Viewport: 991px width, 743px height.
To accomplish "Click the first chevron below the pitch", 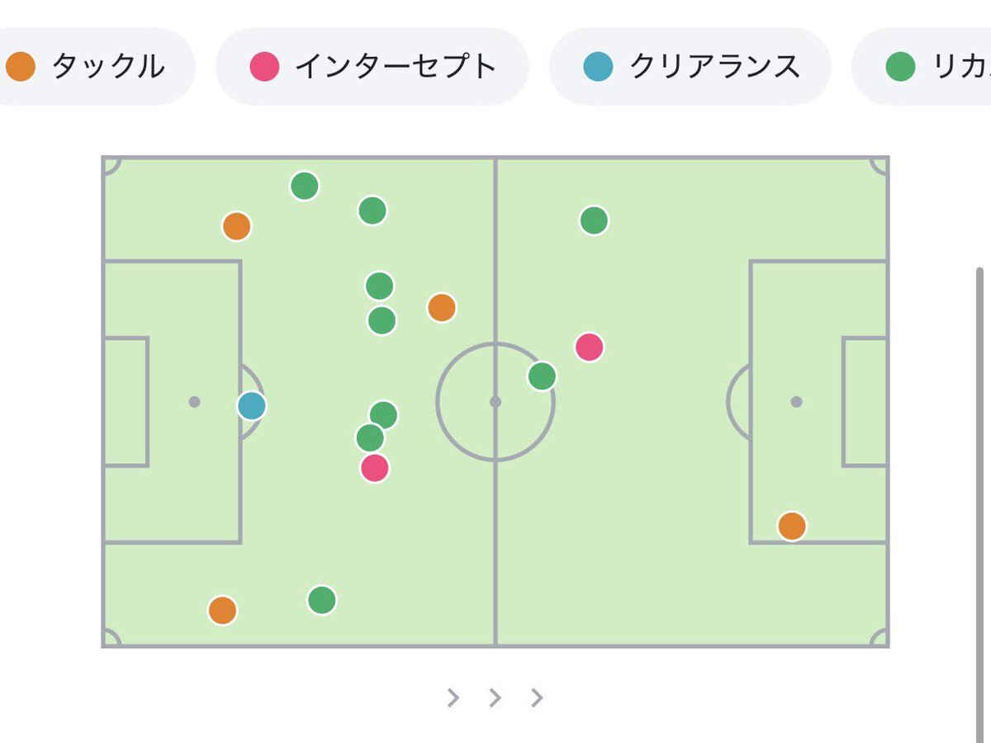I will pyautogui.click(x=453, y=698).
